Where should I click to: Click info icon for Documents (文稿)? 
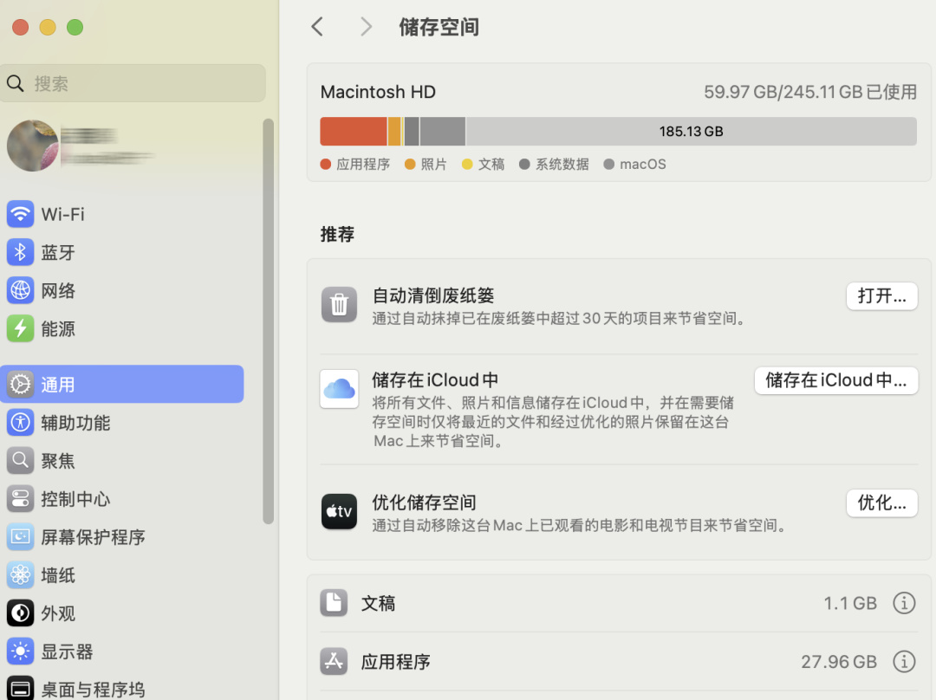(x=904, y=603)
